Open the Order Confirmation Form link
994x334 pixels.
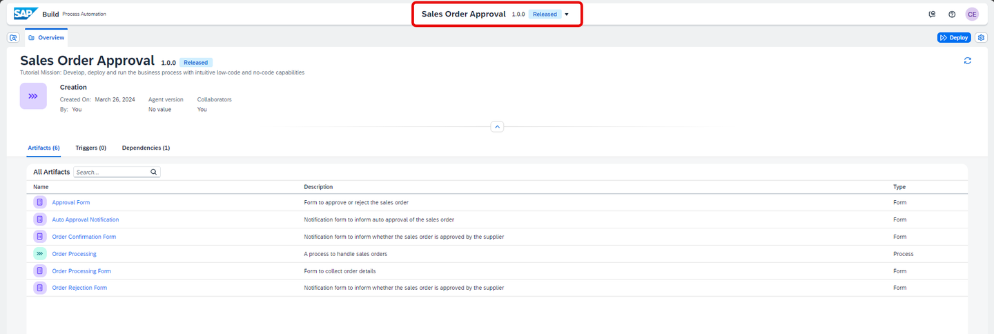coord(84,237)
